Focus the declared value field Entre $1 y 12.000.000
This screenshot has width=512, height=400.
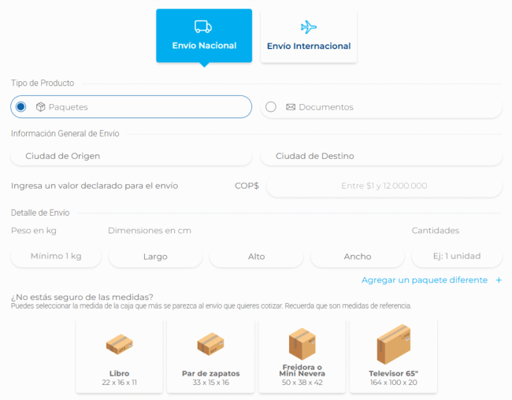[x=384, y=186]
